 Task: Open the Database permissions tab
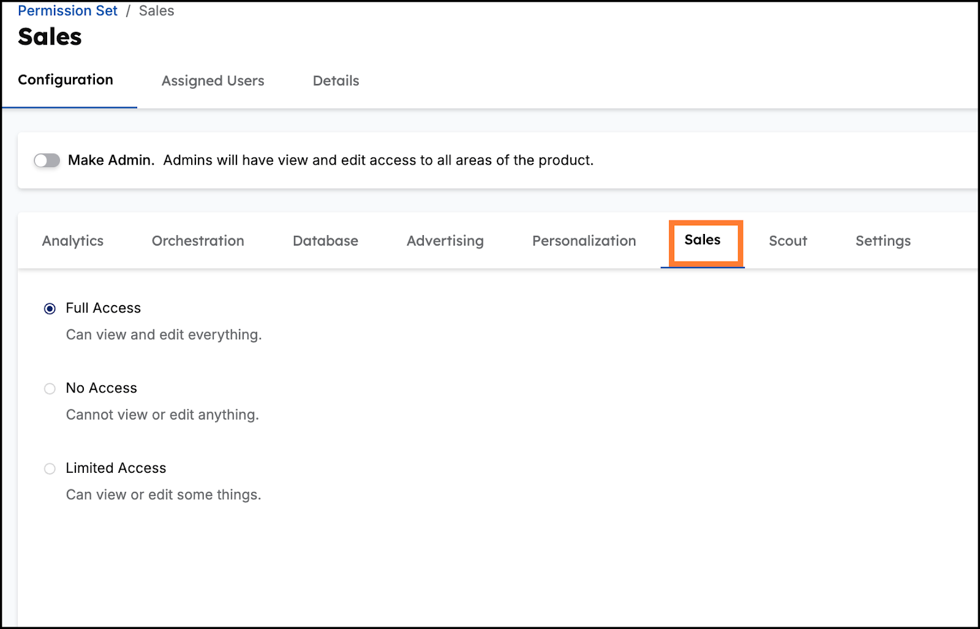[325, 241]
